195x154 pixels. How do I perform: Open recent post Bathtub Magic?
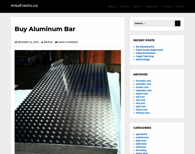tap(143, 60)
